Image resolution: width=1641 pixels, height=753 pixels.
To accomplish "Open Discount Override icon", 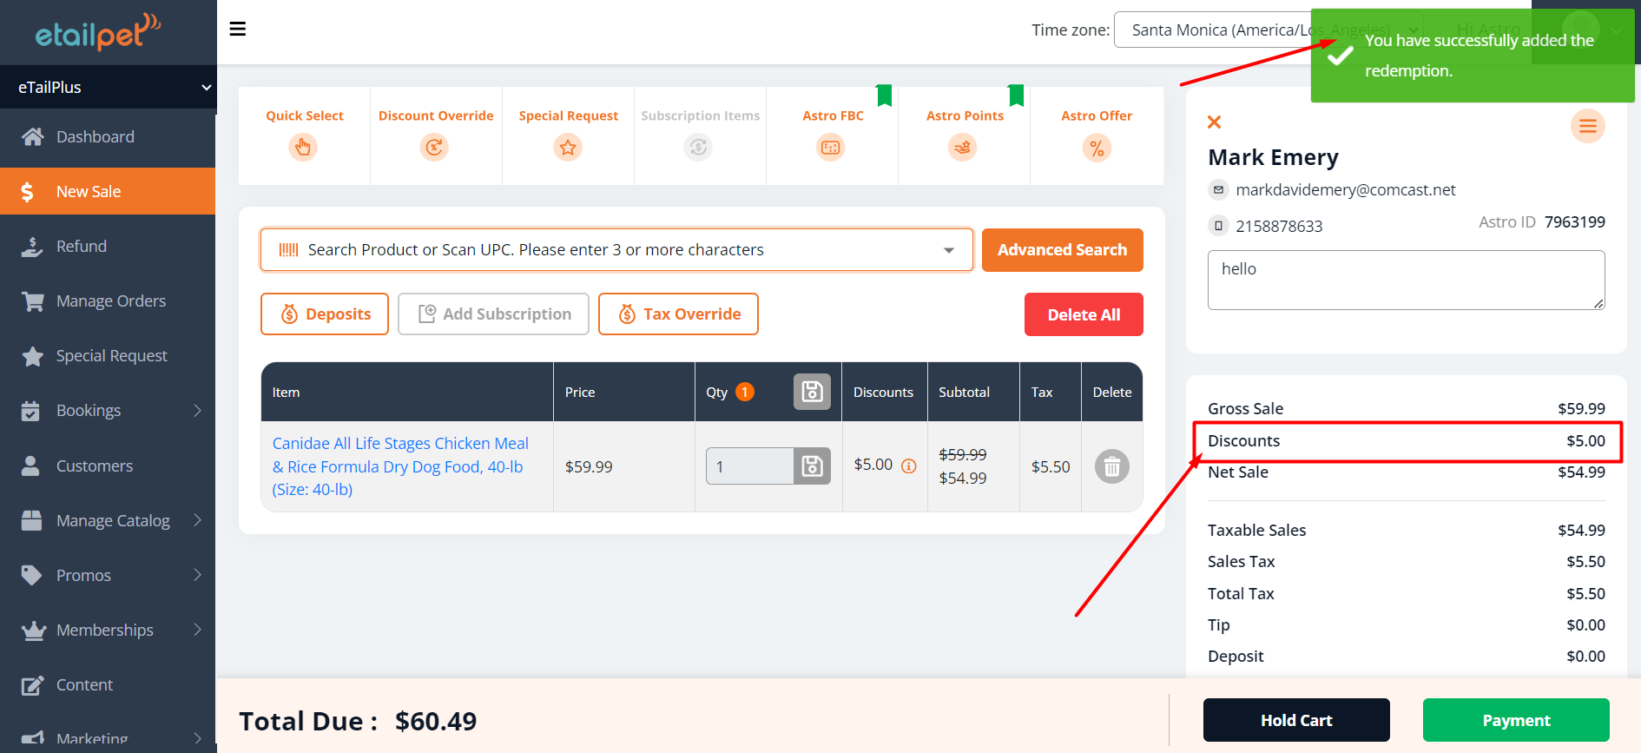I will click(434, 148).
